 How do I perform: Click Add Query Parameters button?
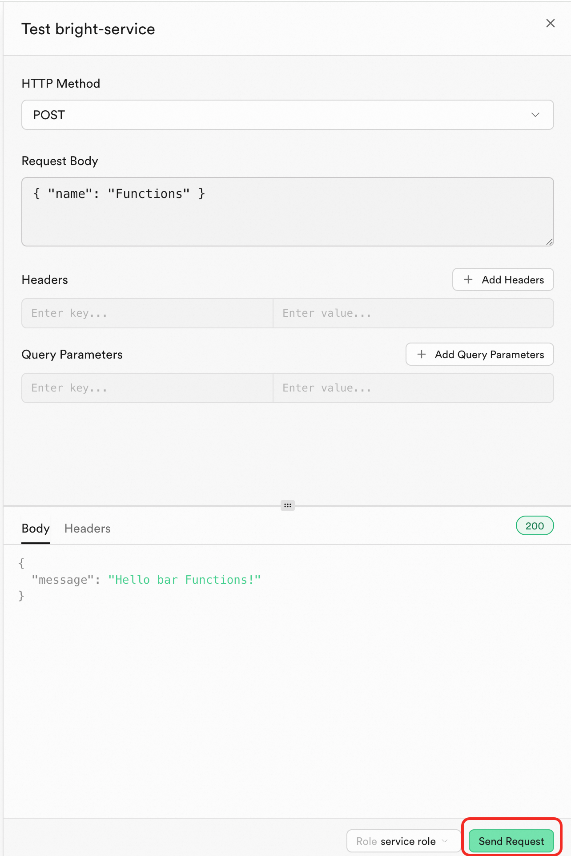point(479,354)
